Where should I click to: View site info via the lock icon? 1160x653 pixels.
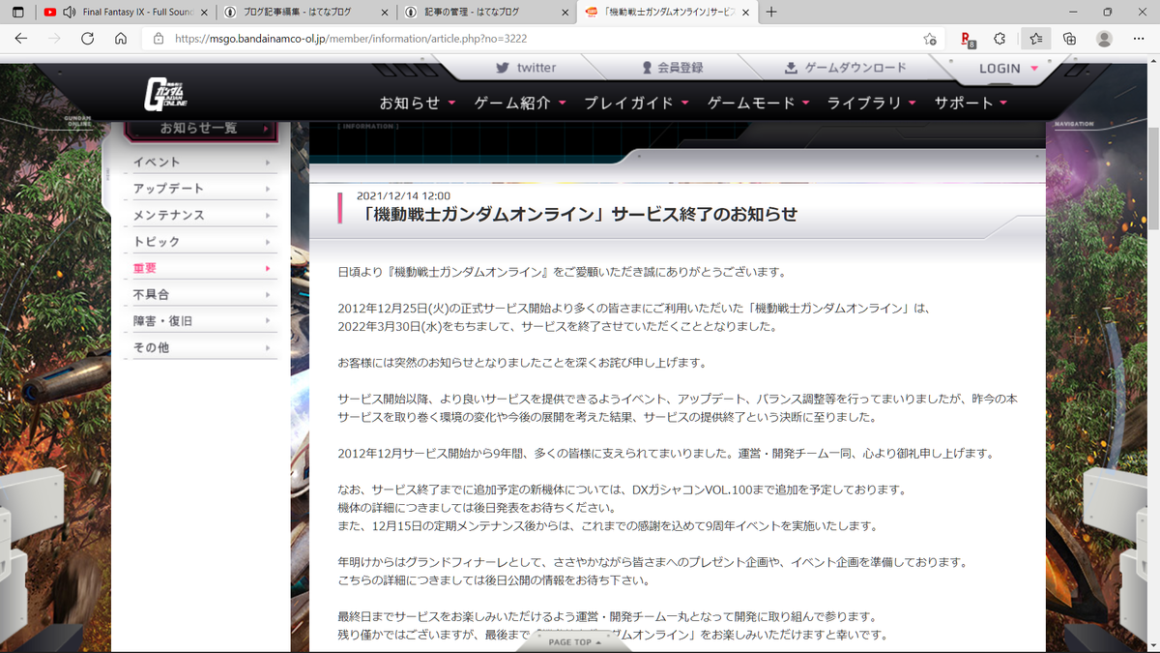[159, 39]
